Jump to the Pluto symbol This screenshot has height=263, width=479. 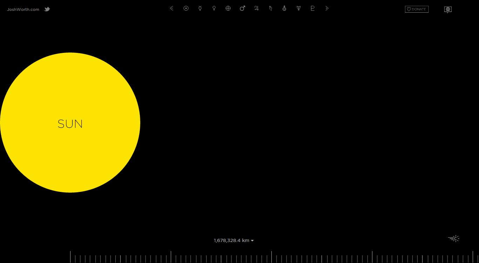click(312, 8)
